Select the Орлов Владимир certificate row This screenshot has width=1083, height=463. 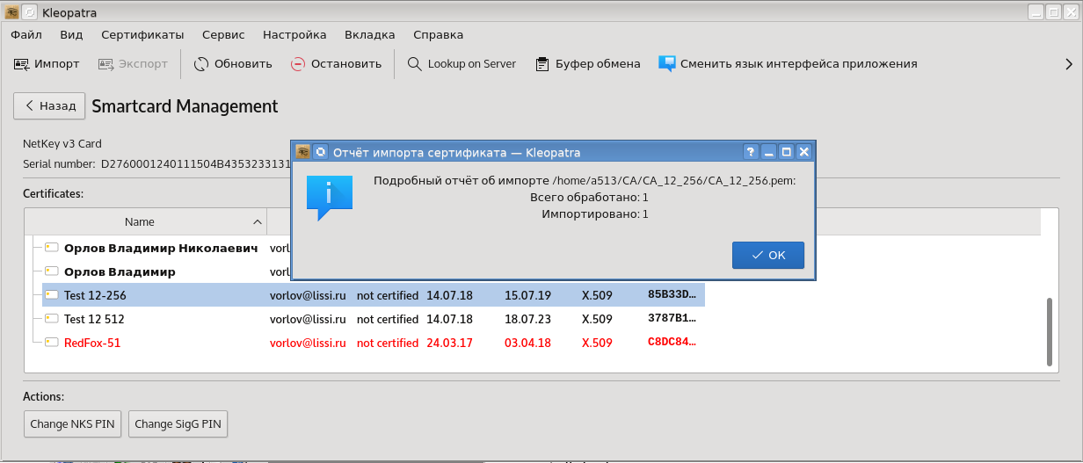point(120,271)
